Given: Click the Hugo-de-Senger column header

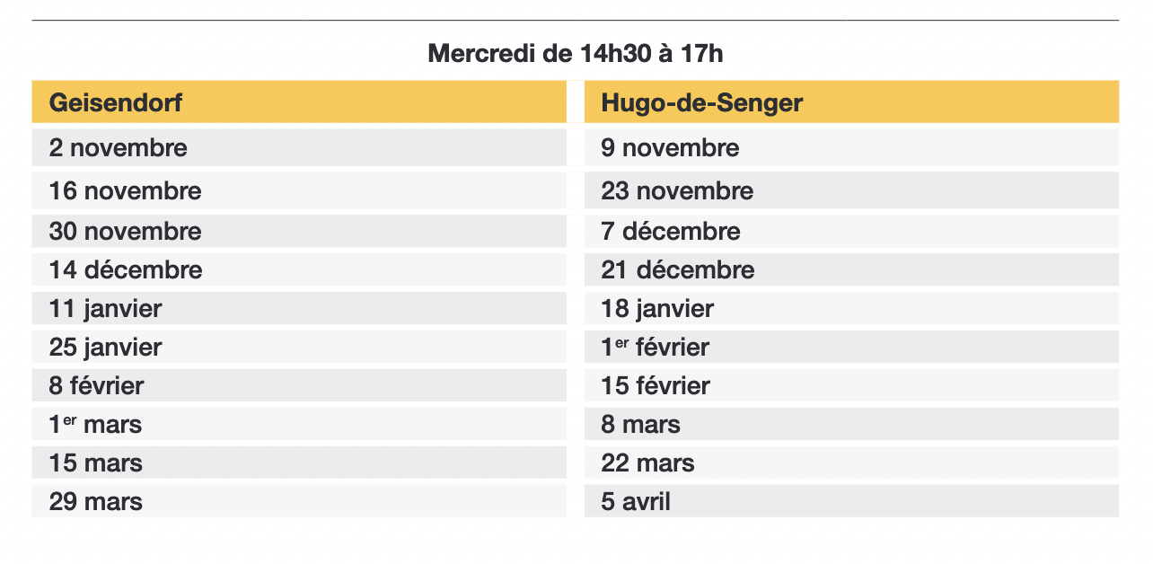Looking at the screenshot, I should pyautogui.click(x=851, y=102).
